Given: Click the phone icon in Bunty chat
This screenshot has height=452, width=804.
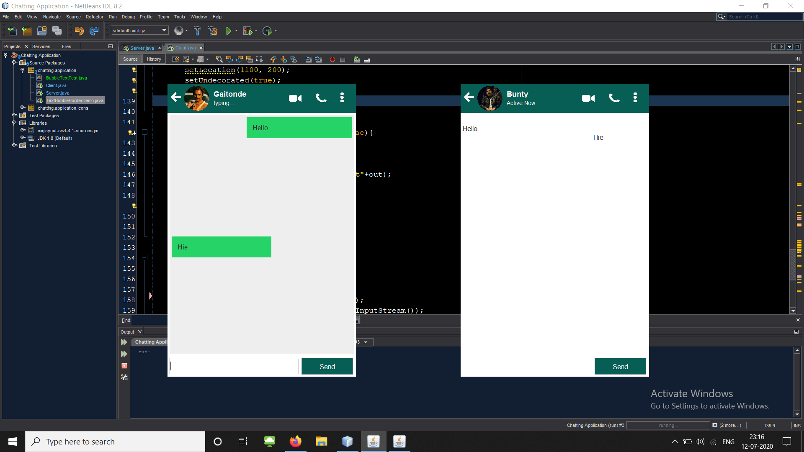Looking at the screenshot, I should click(614, 98).
